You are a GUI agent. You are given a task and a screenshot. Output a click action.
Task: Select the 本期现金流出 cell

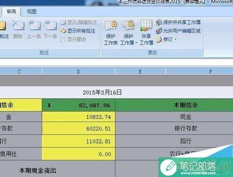pos(57,169)
